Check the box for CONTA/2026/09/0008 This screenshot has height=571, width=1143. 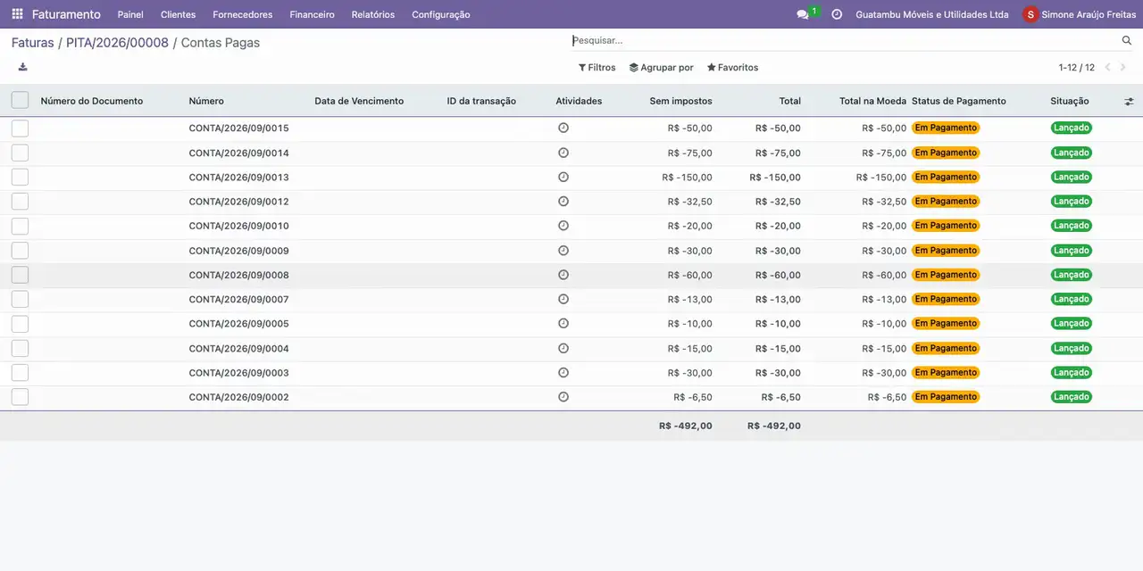20,275
